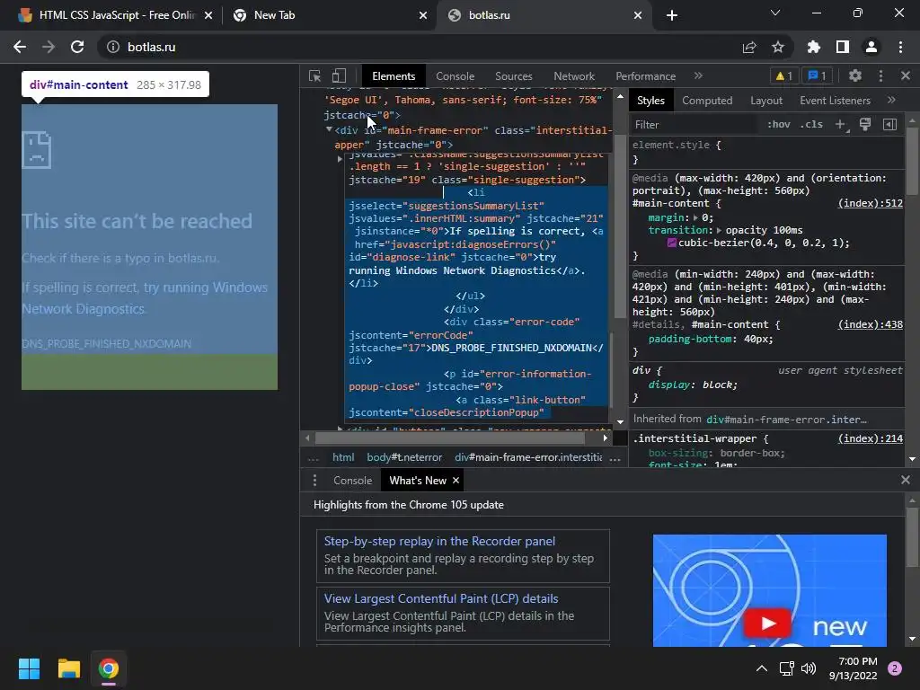Select the body#t.neterror breadcrumb

click(404, 457)
